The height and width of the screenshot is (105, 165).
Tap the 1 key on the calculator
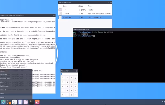[63, 91]
